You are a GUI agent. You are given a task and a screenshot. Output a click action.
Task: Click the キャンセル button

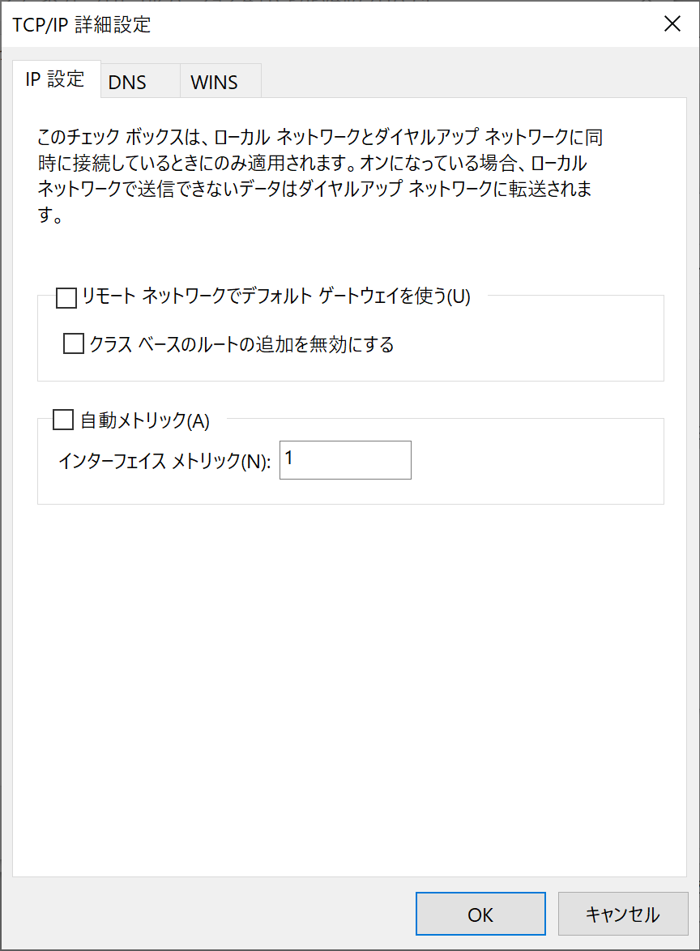(x=622, y=915)
